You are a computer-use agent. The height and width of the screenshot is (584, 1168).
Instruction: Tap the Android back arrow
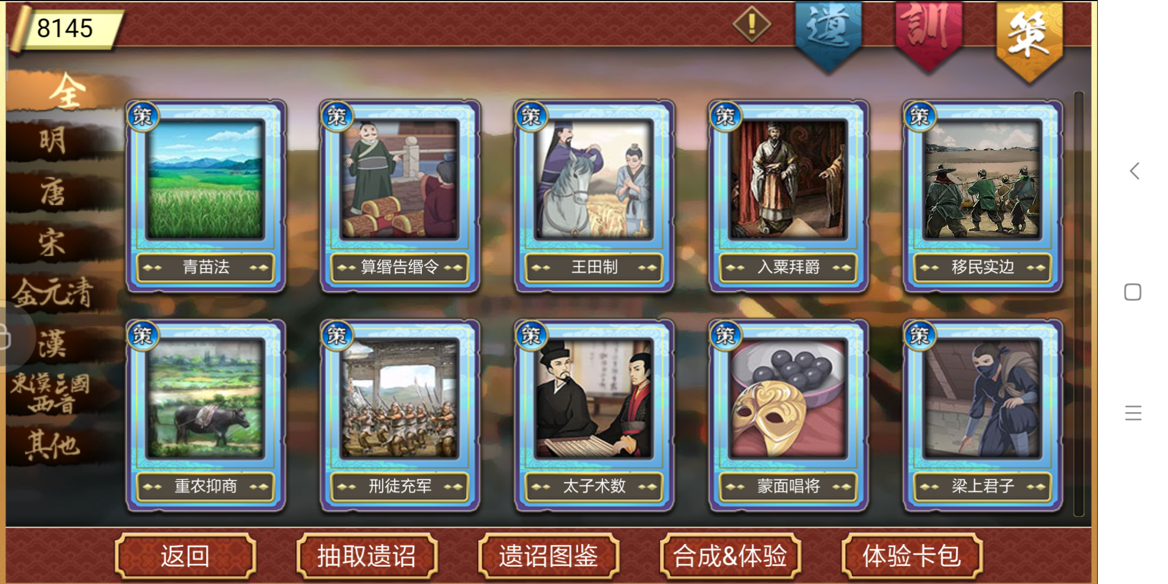pos(1134,171)
